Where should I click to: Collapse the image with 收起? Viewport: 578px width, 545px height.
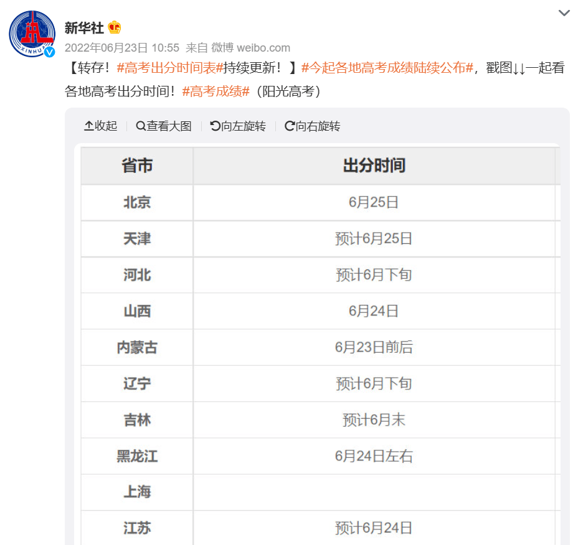pyautogui.click(x=101, y=126)
